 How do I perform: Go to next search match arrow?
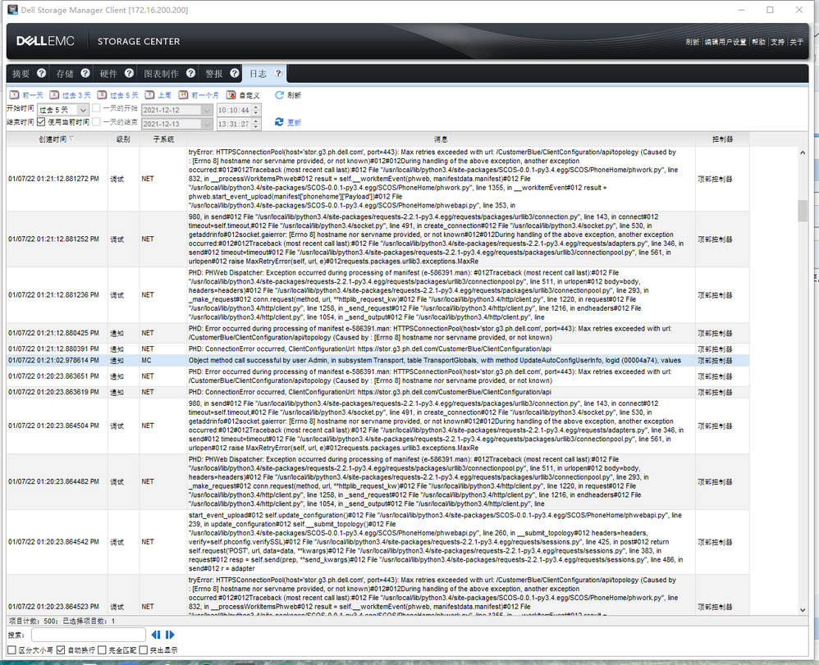(x=170, y=635)
